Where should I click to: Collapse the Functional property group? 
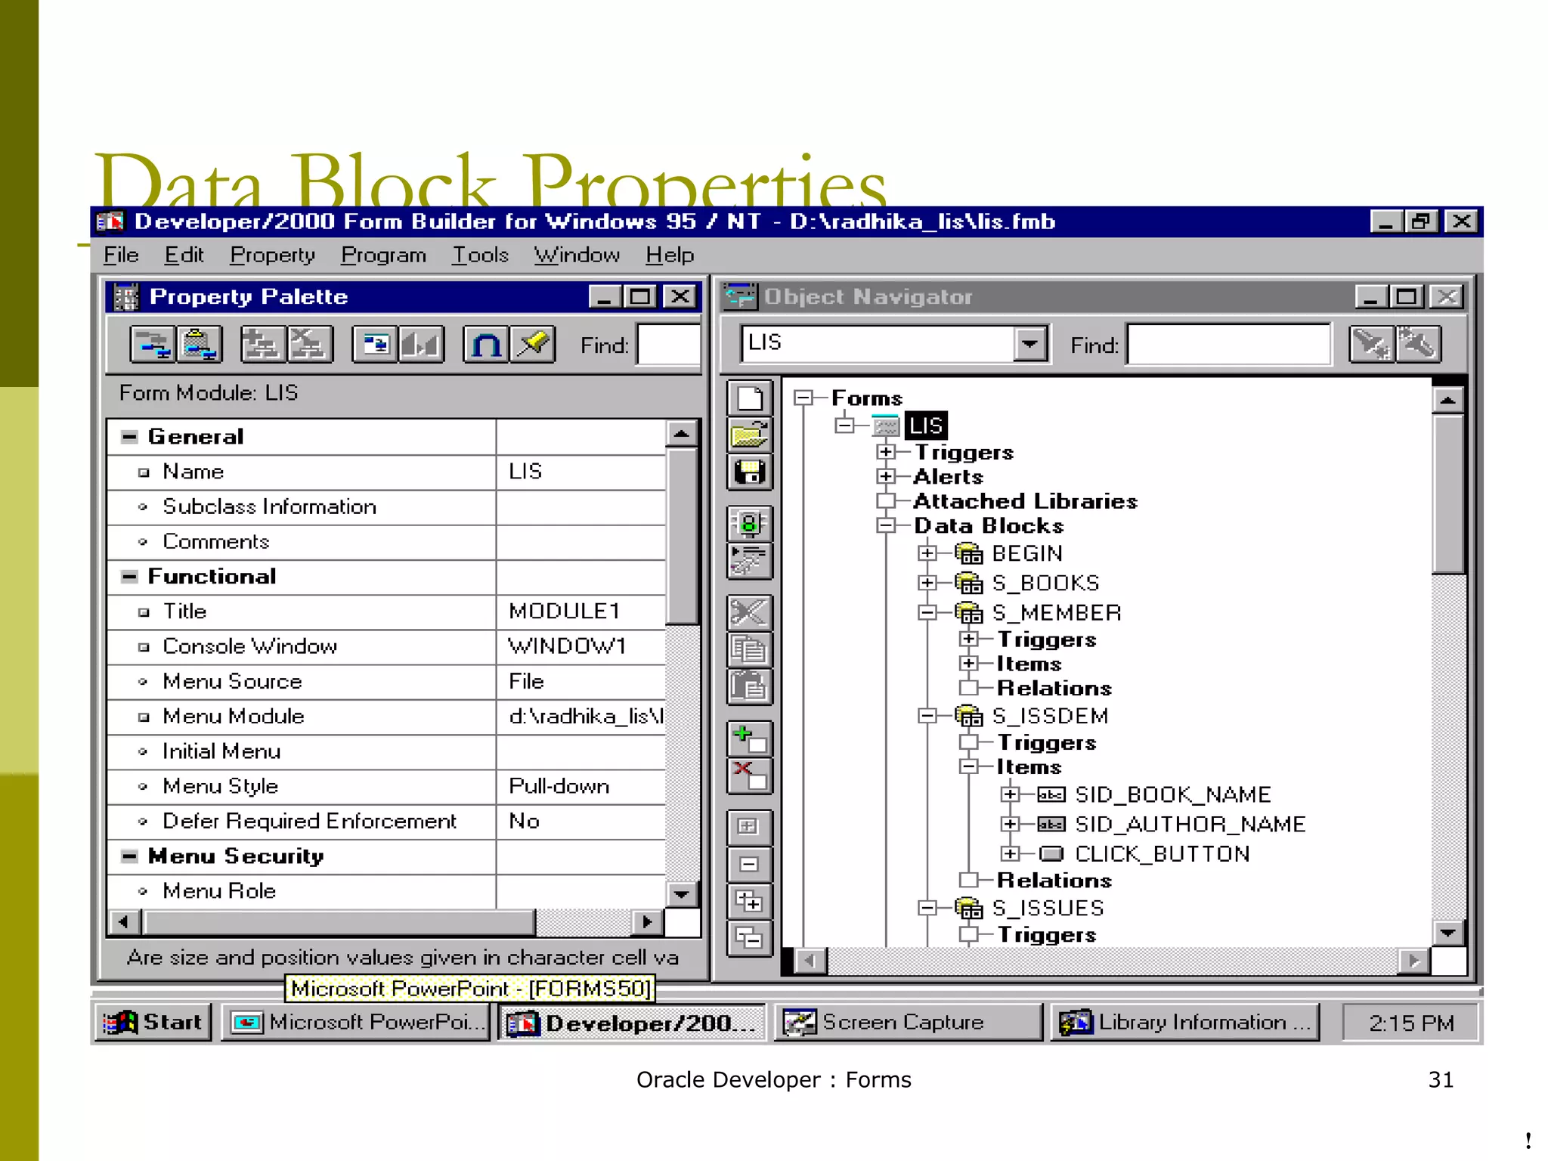pyautogui.click(x=129, y=577)
